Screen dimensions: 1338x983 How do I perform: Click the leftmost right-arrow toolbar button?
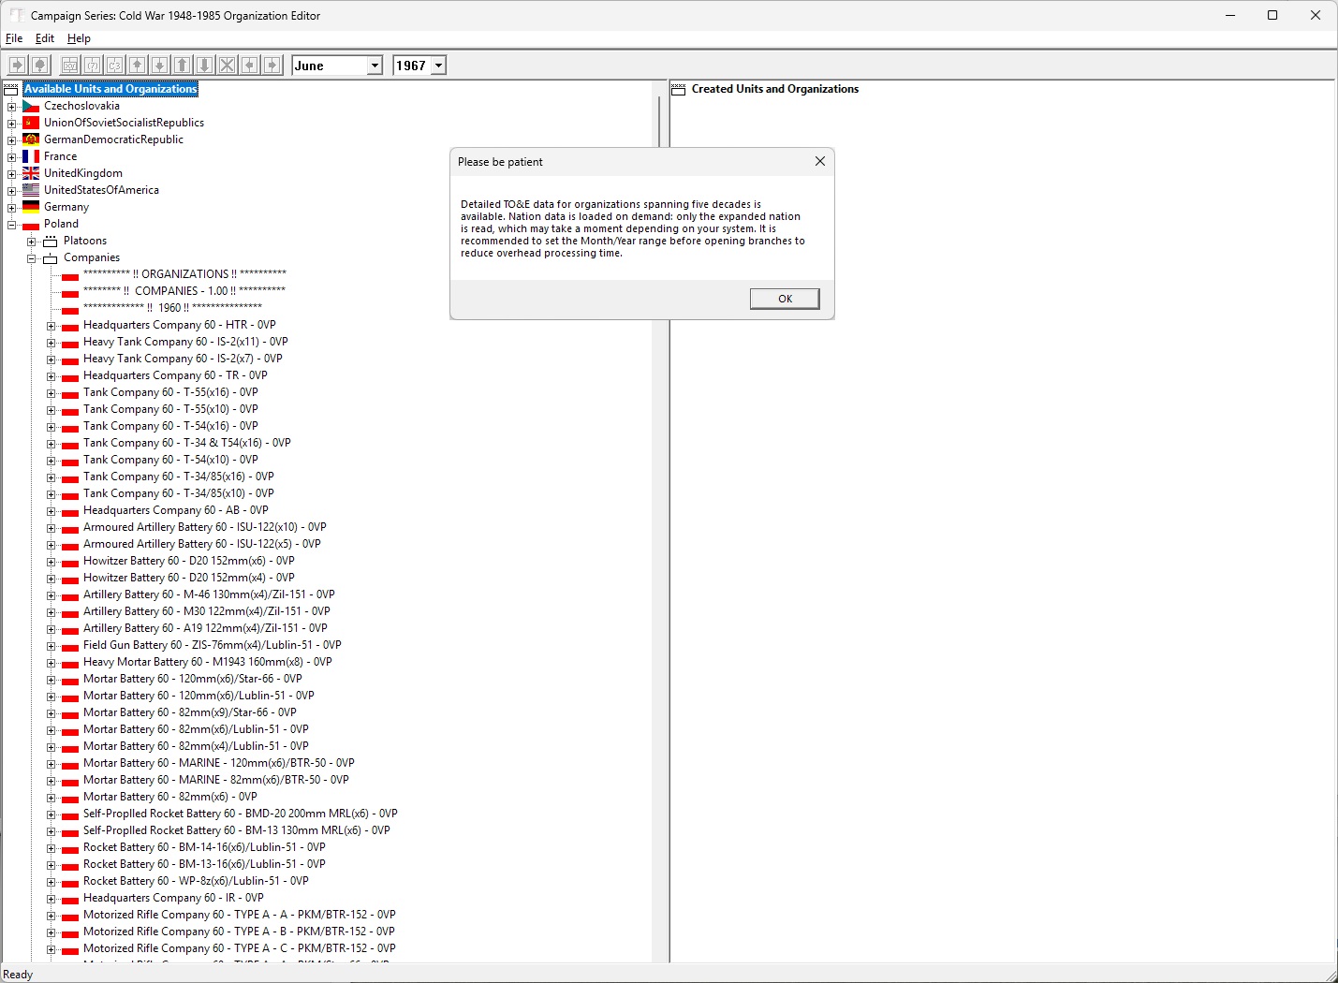(17, 65)
